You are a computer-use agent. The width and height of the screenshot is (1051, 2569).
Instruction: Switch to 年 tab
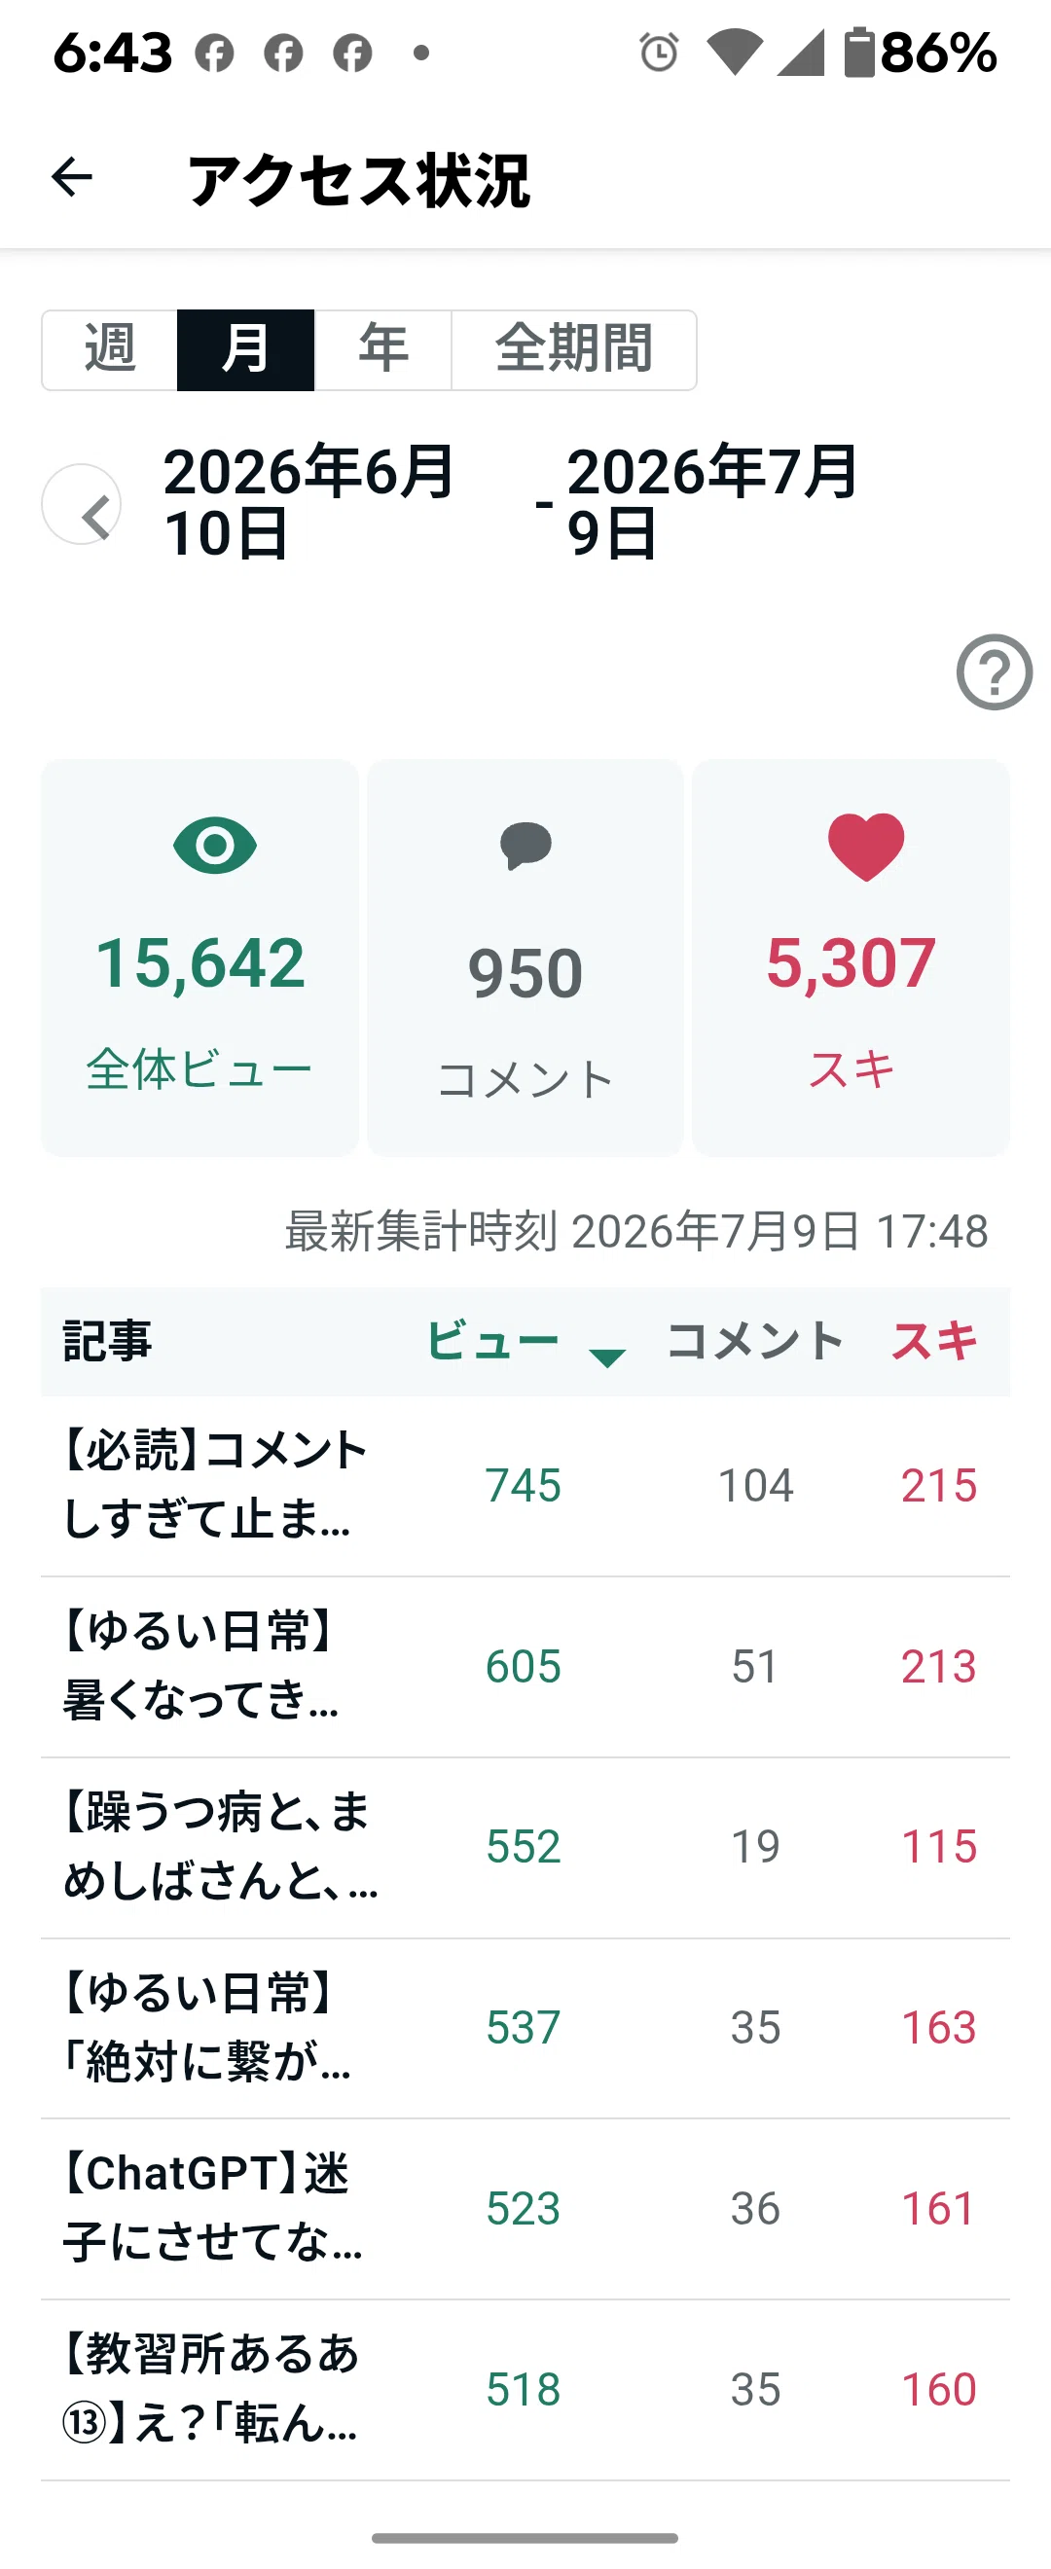coord(382,350)
